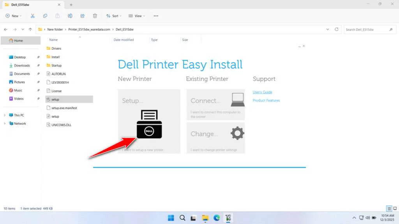Open the Sort dropdown
This screenshot has width=399, height=224.
pyautogui.click(x=113, y=16)
